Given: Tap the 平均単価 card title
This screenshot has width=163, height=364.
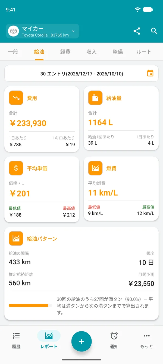Looking at the screenshot, I should [x=37, y=168].
